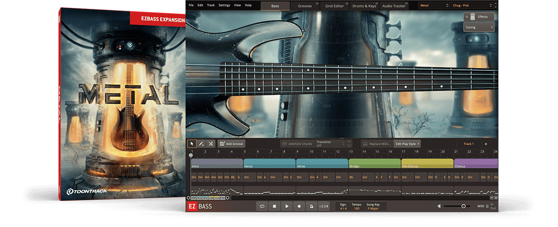Switch to the Grid Editor tab
Viewport: 558px width, 227px height.
[x=335, y=6]
